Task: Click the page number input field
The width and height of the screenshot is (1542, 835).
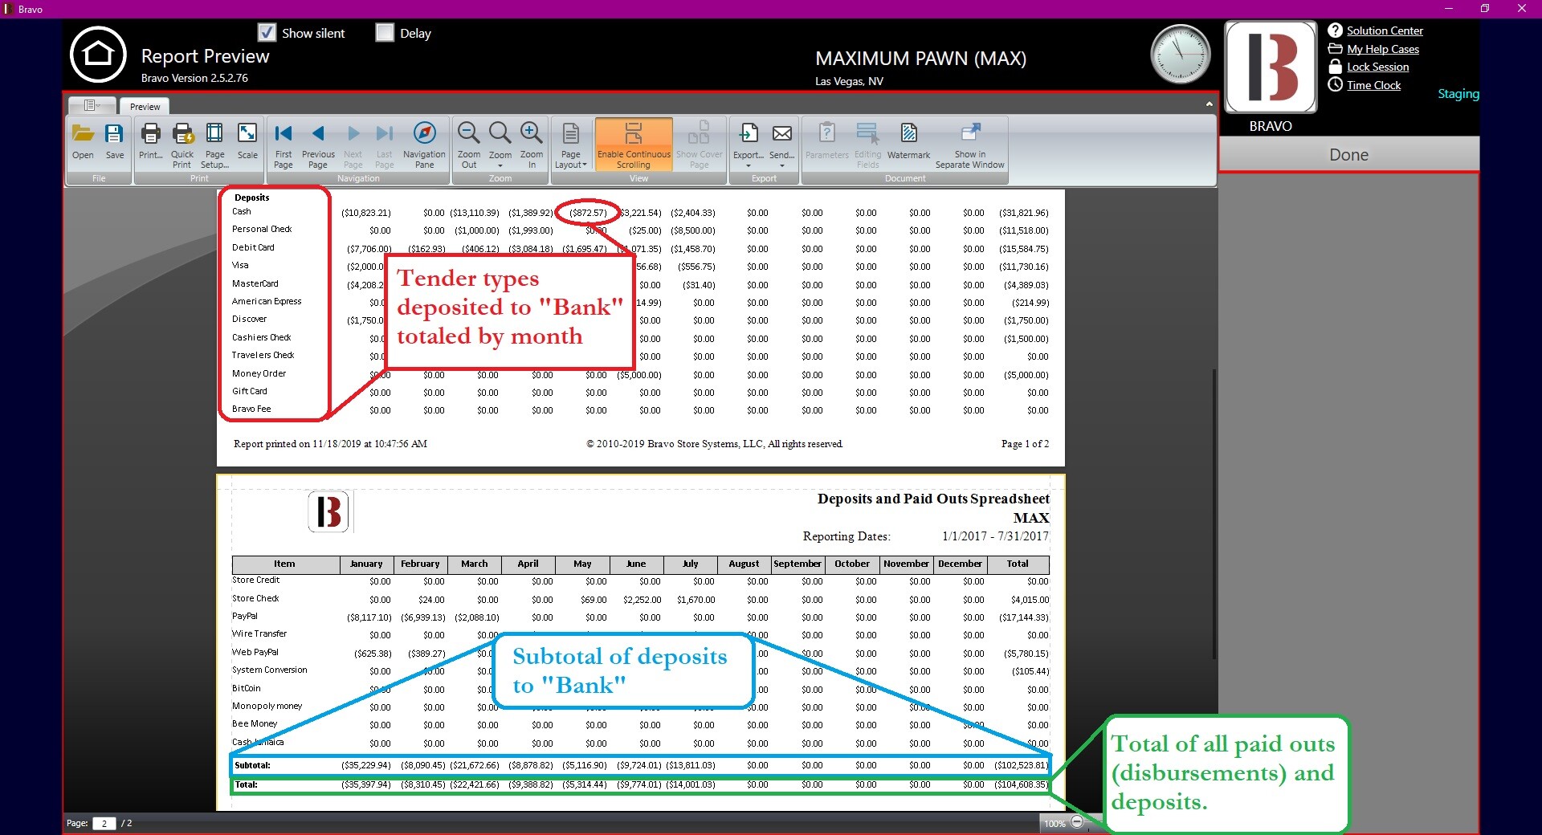Action: point(104,823)
